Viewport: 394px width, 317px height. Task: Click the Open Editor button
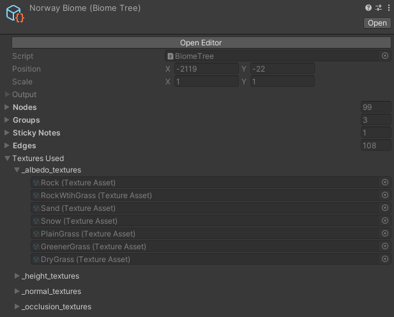coord(201,43)
